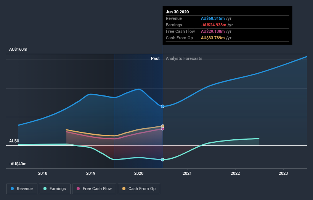Toggle the Revenue legend button
313x200 pixels.
(22, 189)
